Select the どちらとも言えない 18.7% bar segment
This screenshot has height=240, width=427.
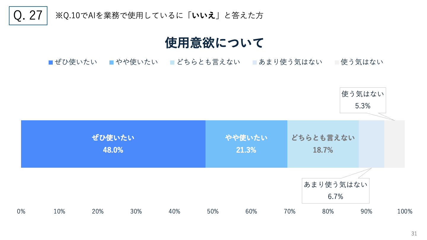[x=323, y=144]
